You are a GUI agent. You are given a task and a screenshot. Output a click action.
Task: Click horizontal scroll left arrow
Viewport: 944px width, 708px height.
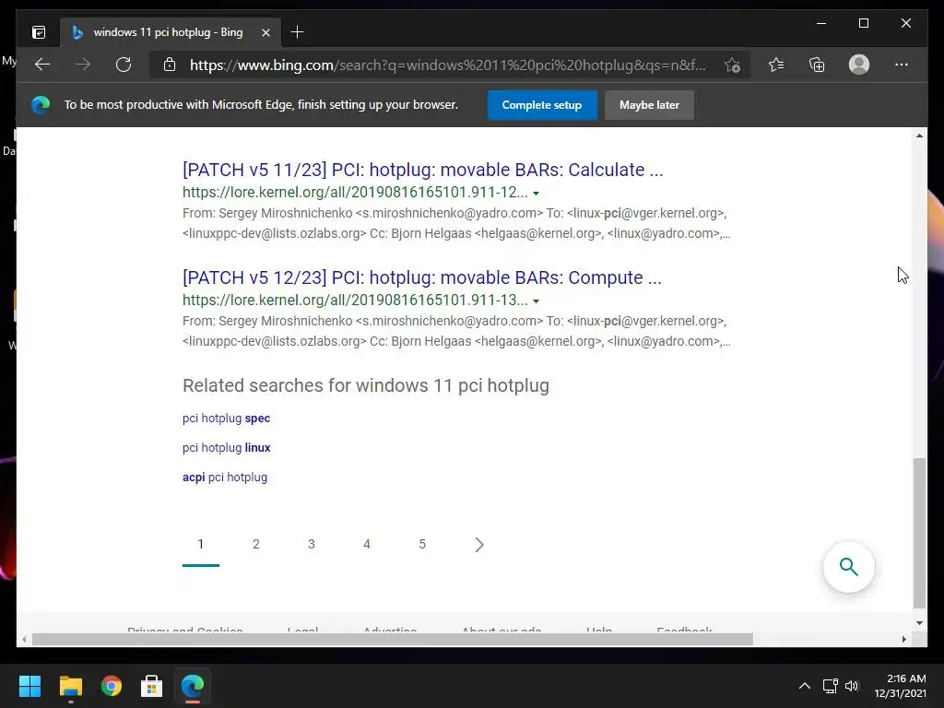24,640
